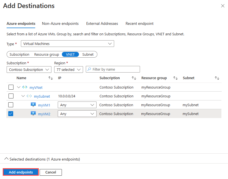Image resolution: width=228 pixels, height=179 pixels.
Task: Check the myVNet row checkbox
Action: (11, 87)
